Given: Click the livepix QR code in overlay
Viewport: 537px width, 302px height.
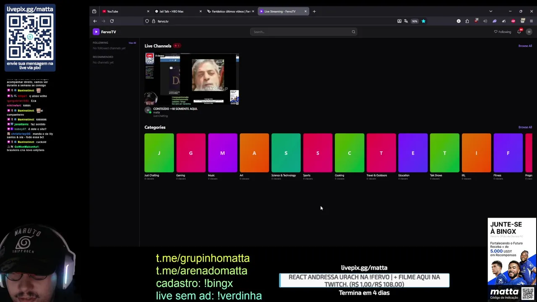Looking at the screenshot, I should point(30,37).
